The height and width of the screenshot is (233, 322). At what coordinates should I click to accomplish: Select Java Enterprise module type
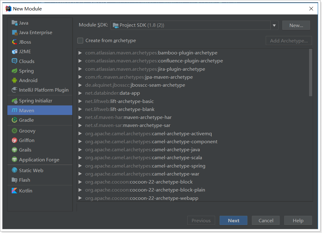coord(35,33)
